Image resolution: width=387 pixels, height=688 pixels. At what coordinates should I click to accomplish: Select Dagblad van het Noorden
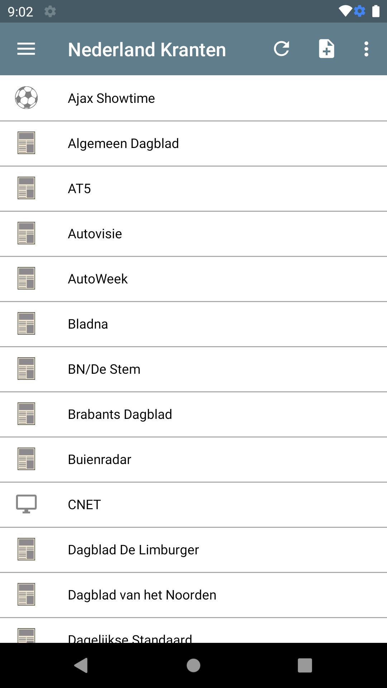point(142,595)
